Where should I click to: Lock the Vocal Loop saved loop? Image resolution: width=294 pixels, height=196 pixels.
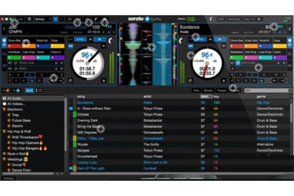pyautogui.click(x=56, y=63)
